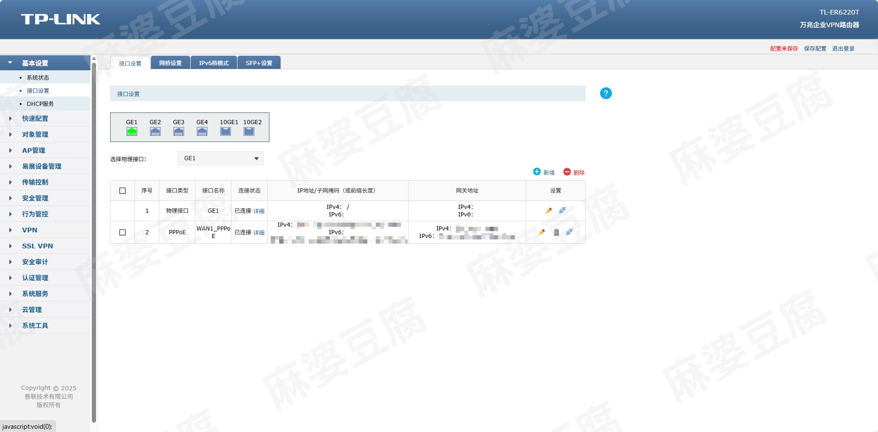Expand the 安全审计 menu
Screen dimensions: 878x432
[x=45, y=262]
